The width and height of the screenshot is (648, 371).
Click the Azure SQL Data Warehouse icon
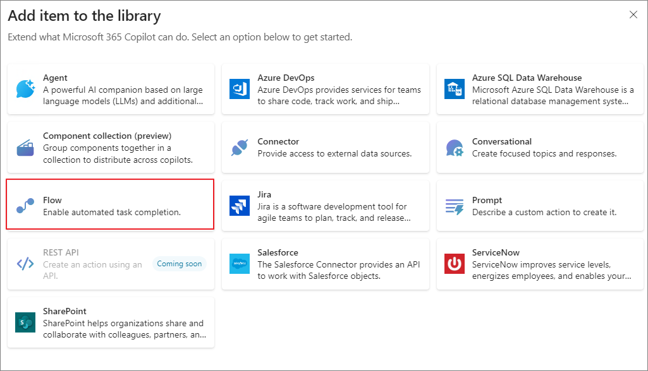(x=455, y=89)
